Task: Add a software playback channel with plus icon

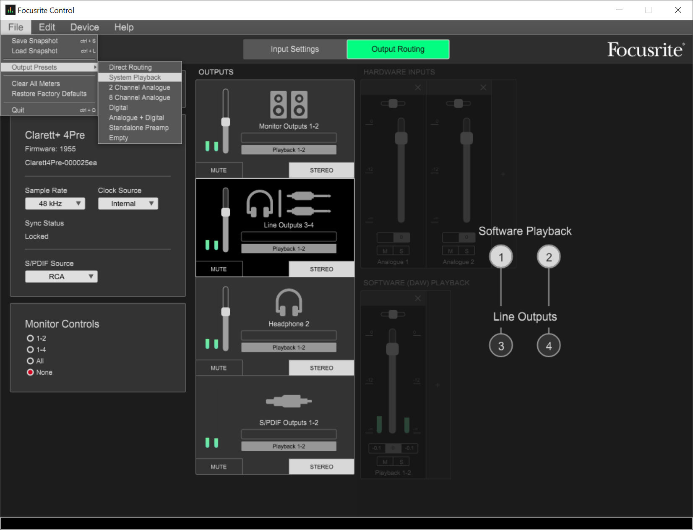Action: click(438, 385)
